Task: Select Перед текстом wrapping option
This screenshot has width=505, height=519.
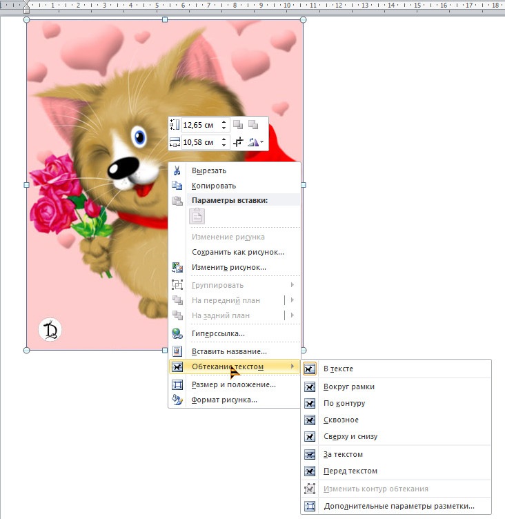Action: (396, 471)
